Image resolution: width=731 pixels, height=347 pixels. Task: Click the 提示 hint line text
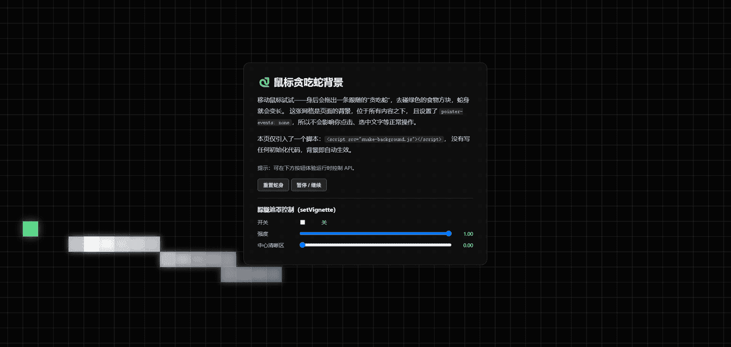[307, 168]
